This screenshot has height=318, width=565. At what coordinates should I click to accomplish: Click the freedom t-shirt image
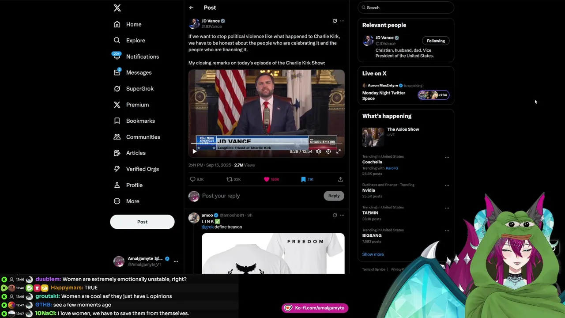273,254
